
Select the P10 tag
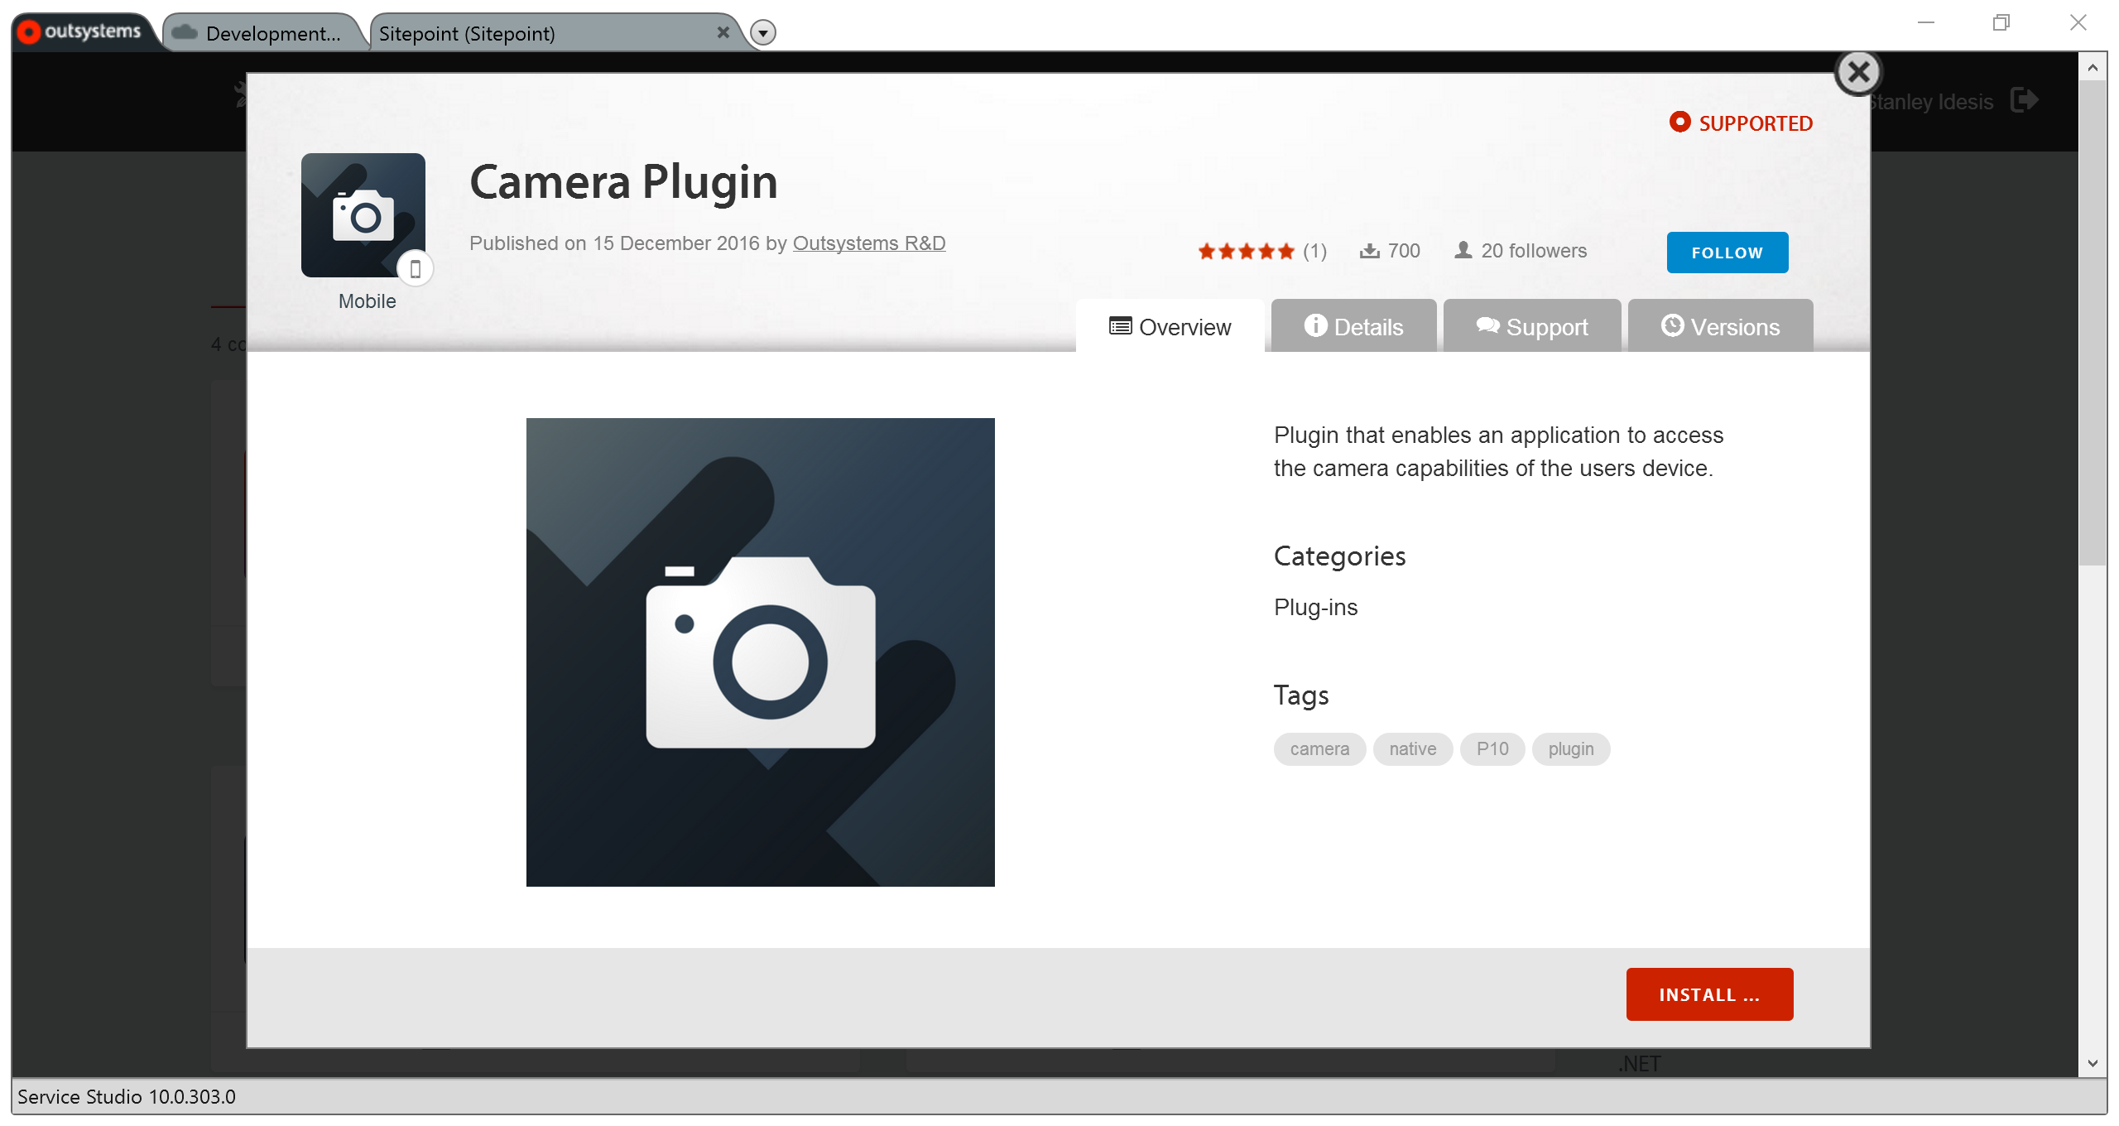pos(1492,749)
